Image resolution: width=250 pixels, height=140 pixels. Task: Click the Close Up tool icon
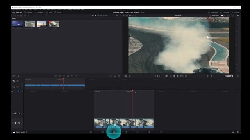tap(68, 76)
